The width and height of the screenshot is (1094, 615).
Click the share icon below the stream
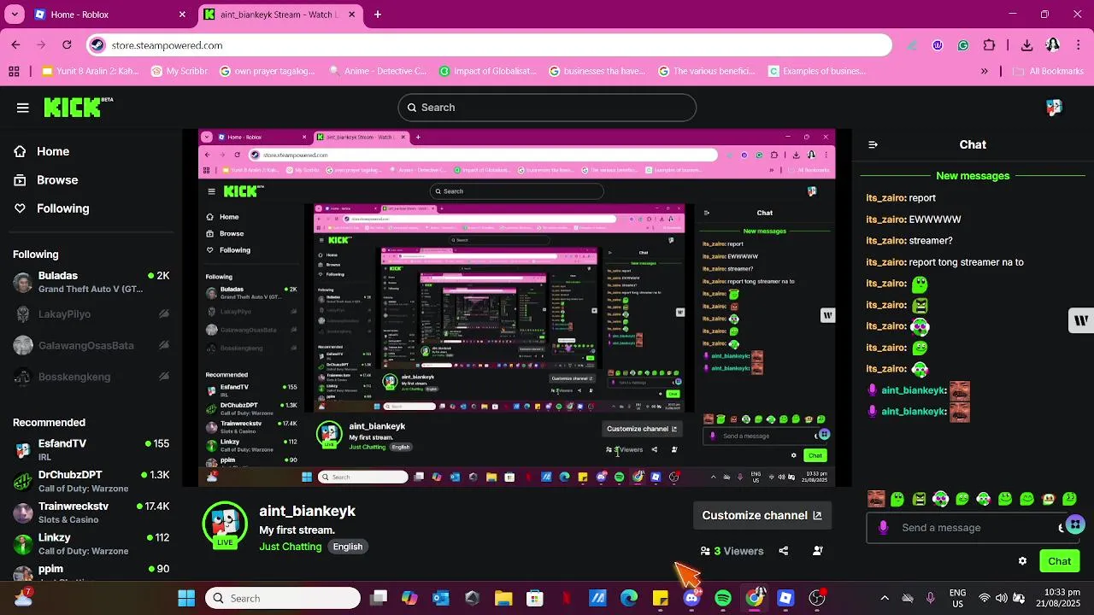tap(784, 551)
